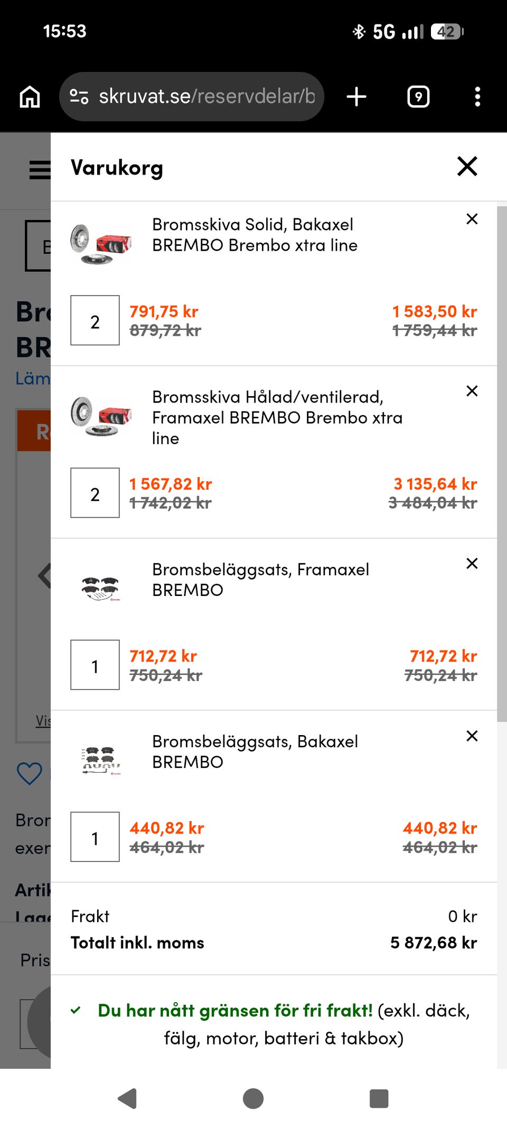Tap the browser home icon
Viewport: 507px width, 1128px height.
(30, 97)
